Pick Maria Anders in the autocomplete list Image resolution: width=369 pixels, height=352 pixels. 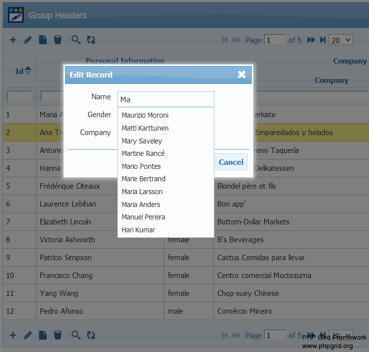tap(141, 205)
